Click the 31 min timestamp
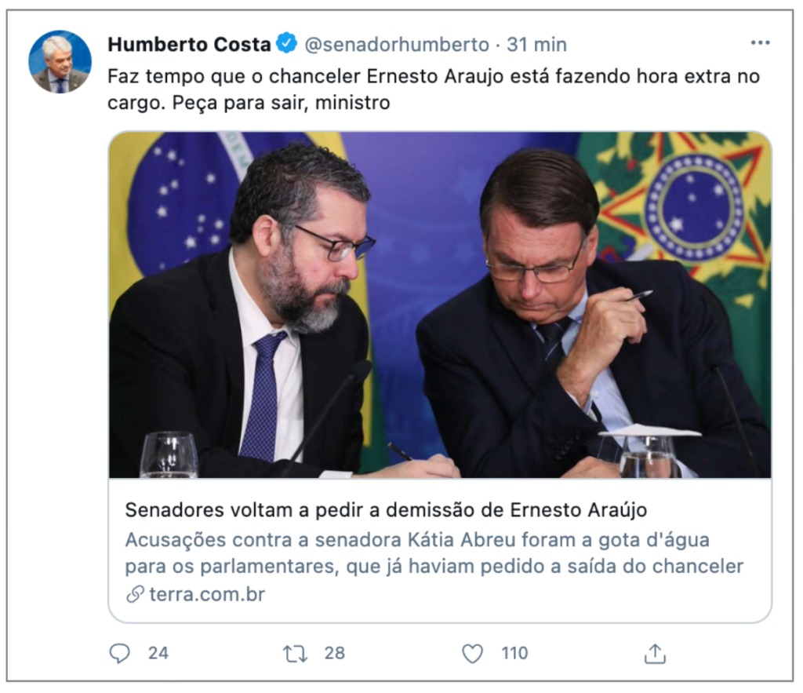The width and height of the screenshot is (803, 693). click(536, 45)
